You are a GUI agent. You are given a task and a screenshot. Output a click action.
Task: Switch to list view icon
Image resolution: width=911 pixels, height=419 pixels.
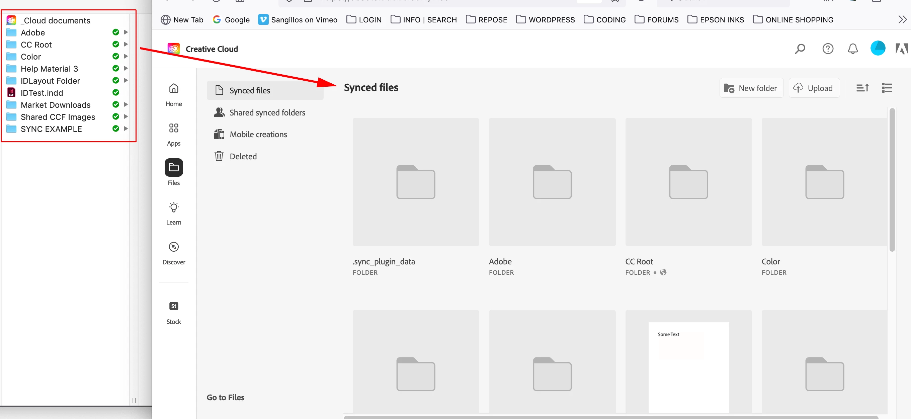click(887, 88)
